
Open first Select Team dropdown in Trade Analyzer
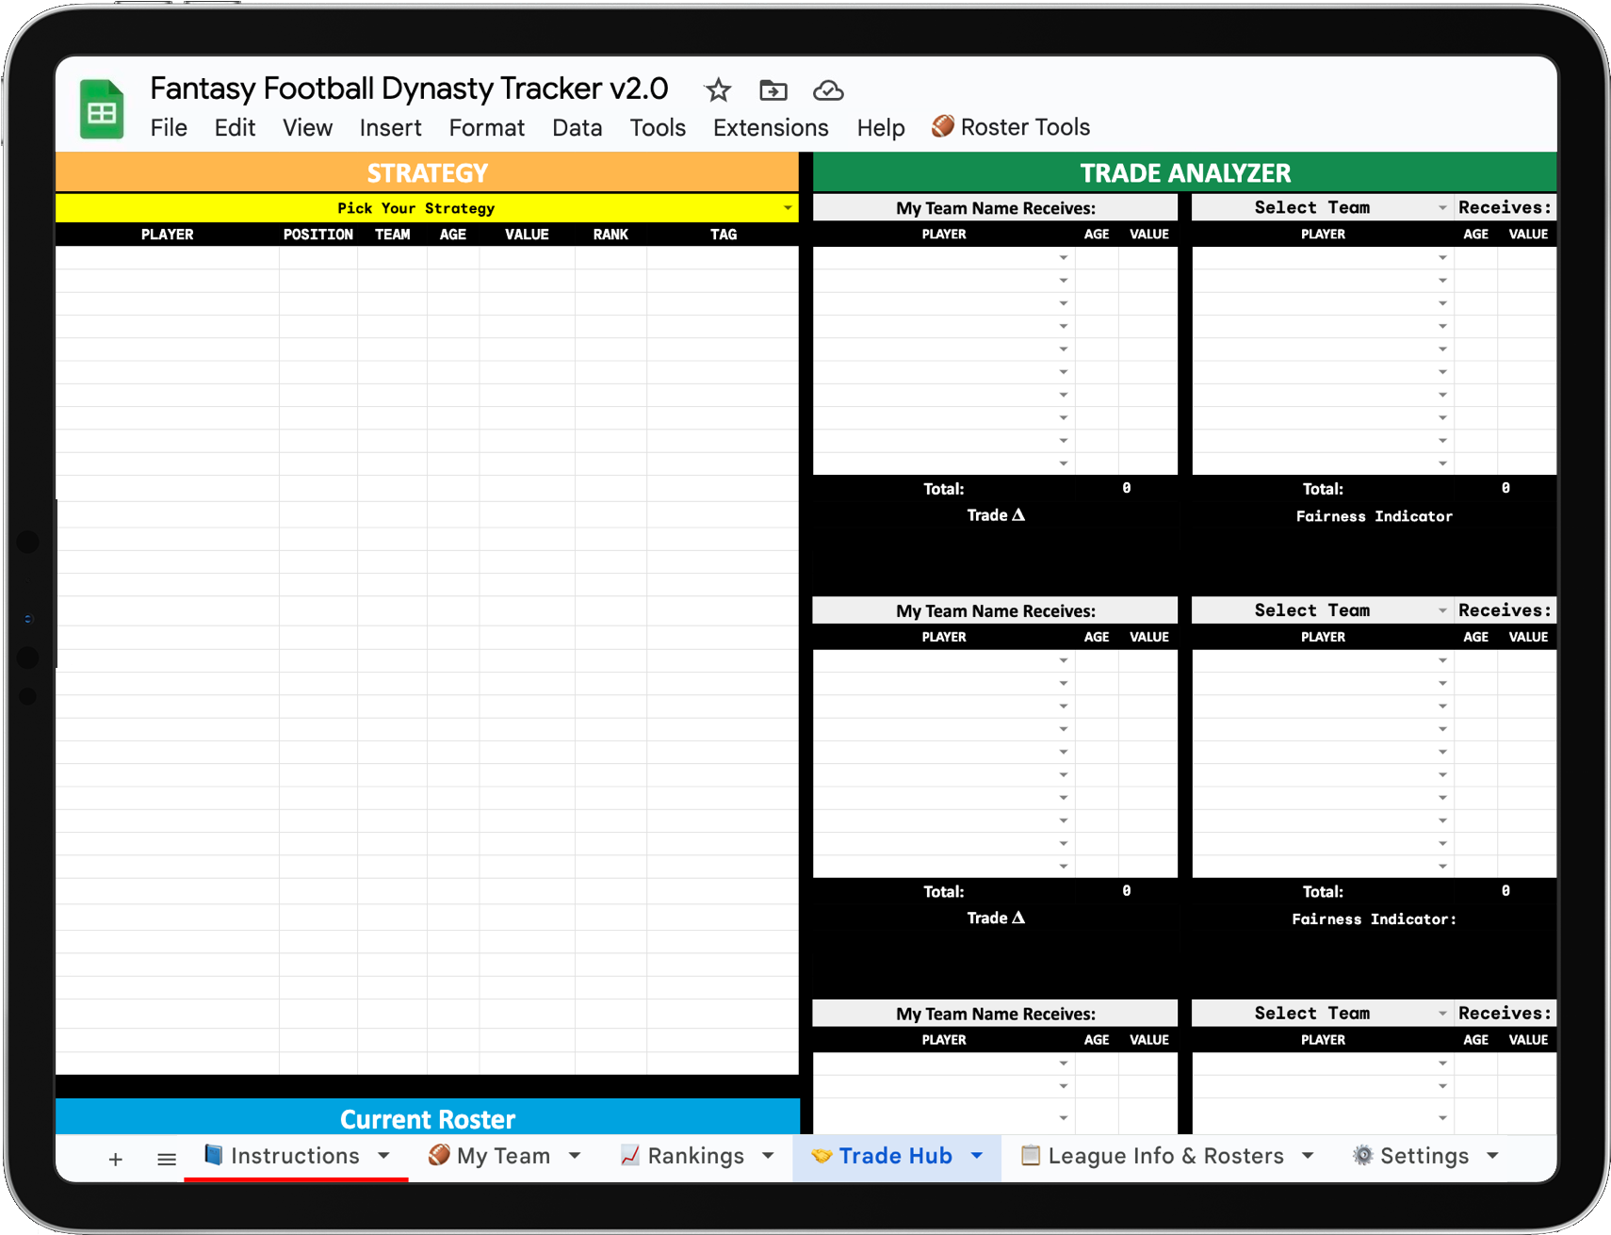click(1441, 208)
